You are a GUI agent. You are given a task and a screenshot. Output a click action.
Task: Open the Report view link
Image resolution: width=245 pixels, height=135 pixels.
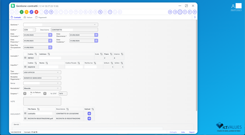[192, 132]
